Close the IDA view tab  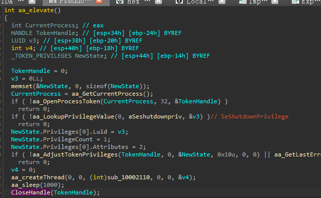[x=31, y=2]
